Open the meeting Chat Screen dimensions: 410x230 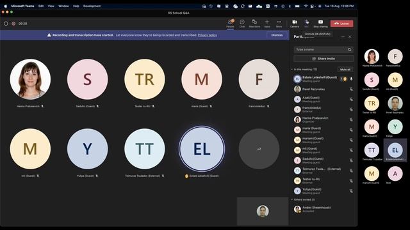click(242, 23)
